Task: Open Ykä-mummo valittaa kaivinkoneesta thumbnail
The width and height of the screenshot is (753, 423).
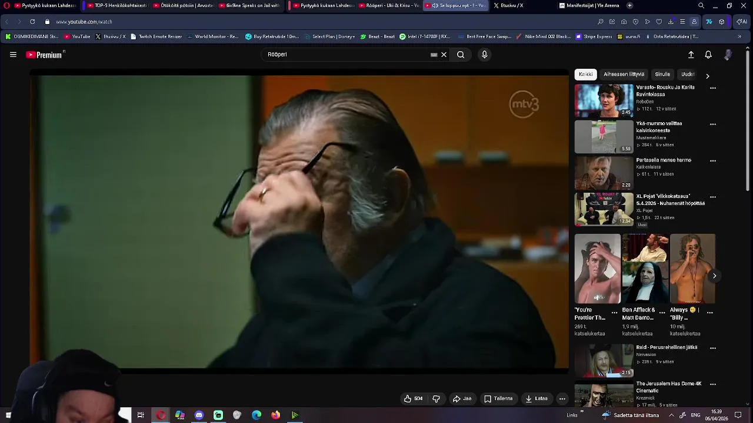Action: coord(604,137)
